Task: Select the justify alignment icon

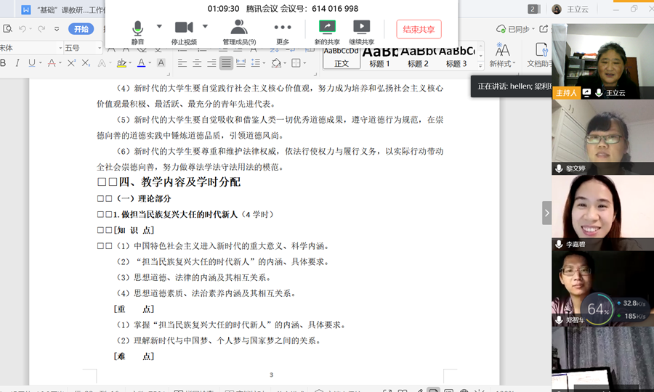Action: [x=226, y=64]
